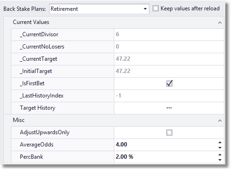Image resolution: width=231 pixels, height=170 pixels.
Task: Click the Current Values header text
Action: tap(31, 22)
